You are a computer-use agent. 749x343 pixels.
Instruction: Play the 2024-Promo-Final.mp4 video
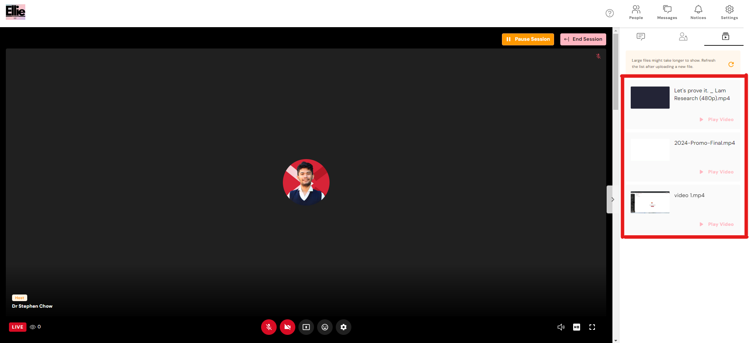pos(717,172)
